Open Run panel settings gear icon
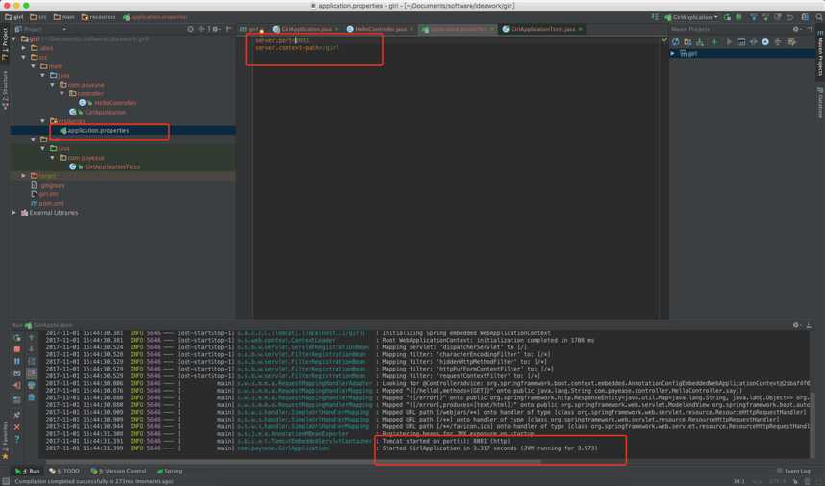 (796, 325)
